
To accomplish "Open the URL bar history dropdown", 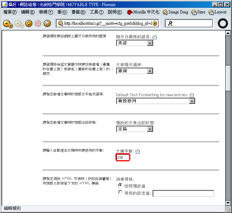I will (155, 23).
